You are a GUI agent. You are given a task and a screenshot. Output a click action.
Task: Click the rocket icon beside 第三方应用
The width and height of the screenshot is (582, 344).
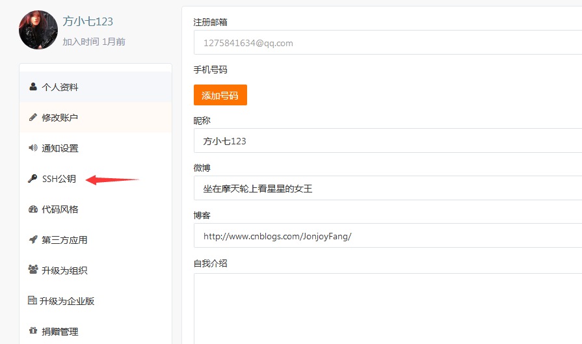coord(33,239)
